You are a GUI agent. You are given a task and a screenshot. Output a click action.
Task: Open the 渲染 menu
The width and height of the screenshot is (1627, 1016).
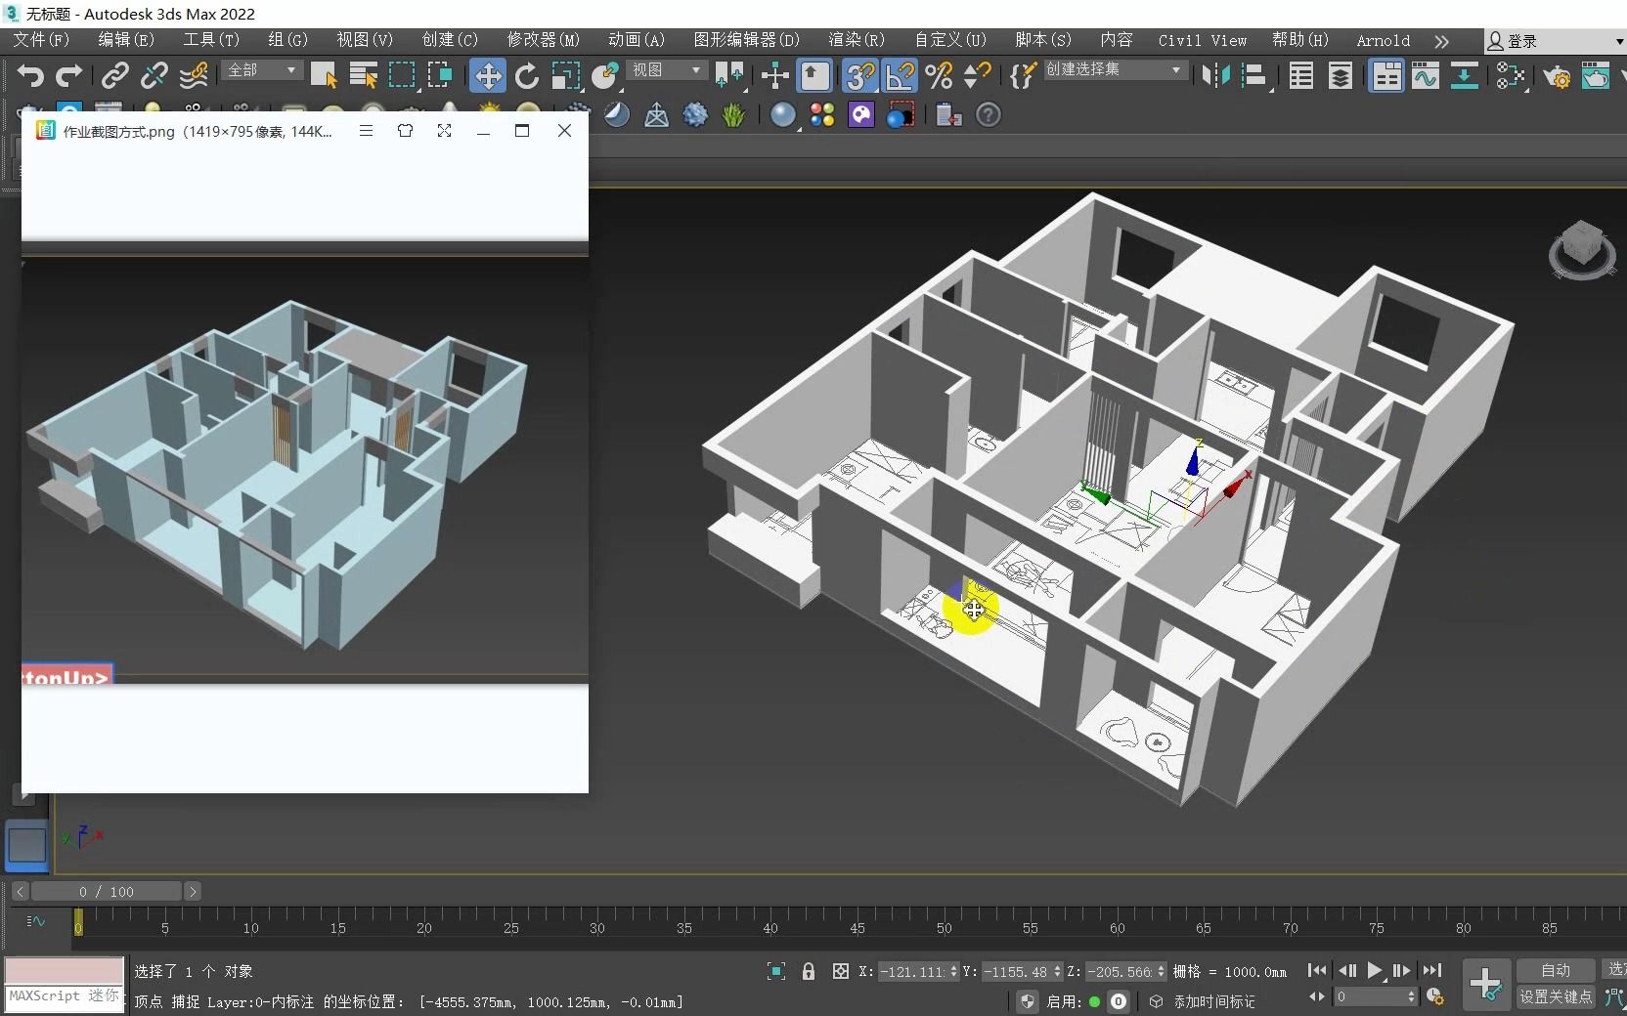click(856, 40)
